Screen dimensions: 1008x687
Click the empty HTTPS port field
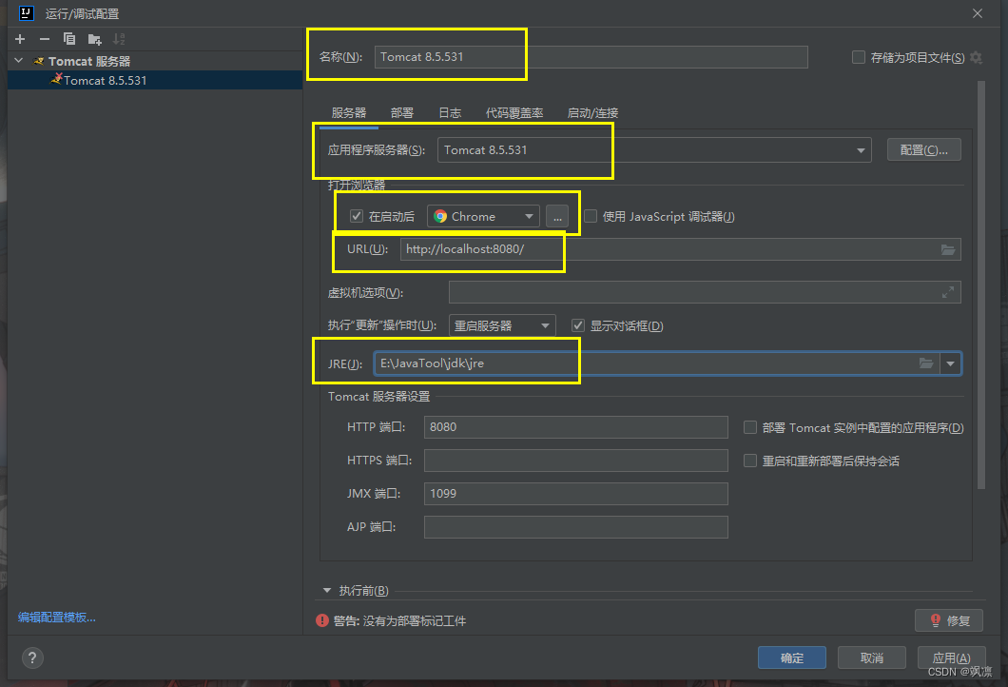[576, 460]
